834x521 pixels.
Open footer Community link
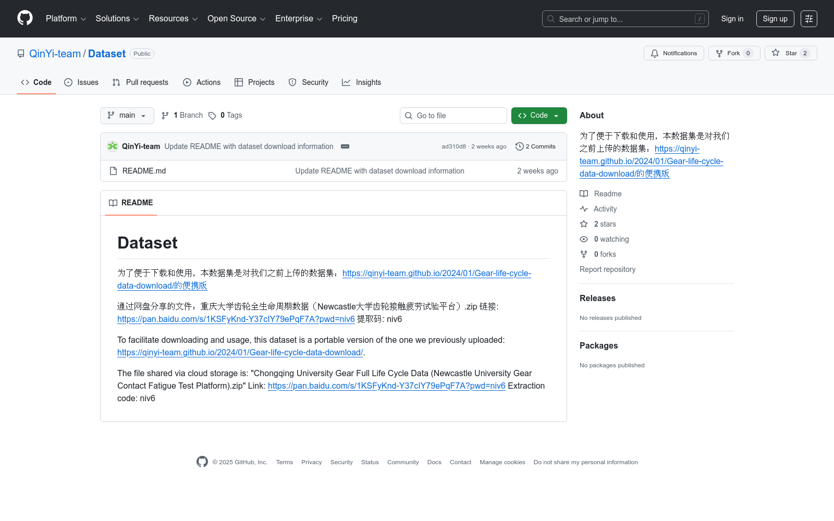[403, 462]
